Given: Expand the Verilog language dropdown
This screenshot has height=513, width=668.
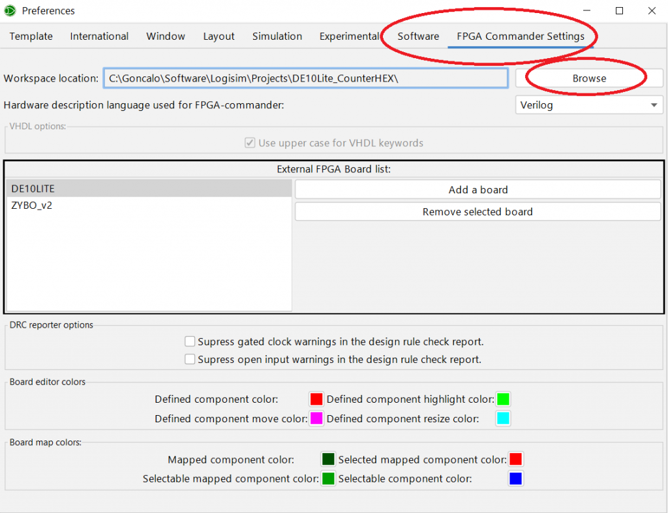Looking at the screenshot, I should tap(588, 105).
